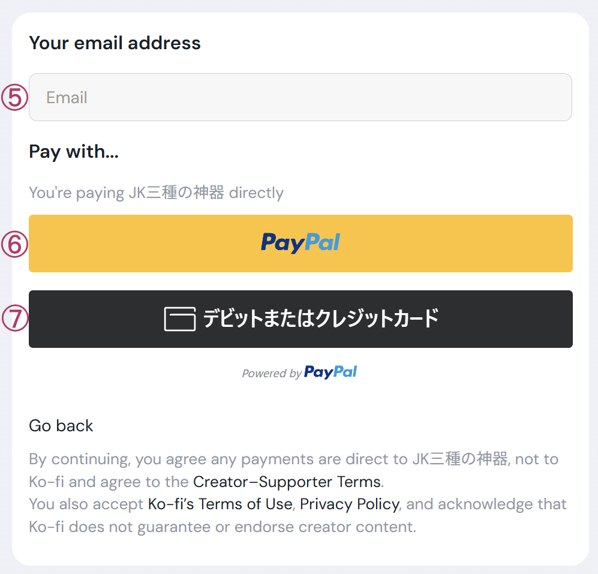View Ko-fi's Terms of Use
The height and width of the screenshot is (574, 598).
[220, 504]
